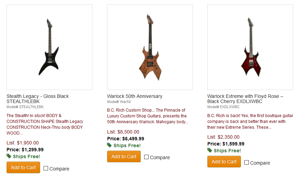This screenshot has width=300, height=178.
Task: Open Stealth Legacy - Gloss Black title link
Action: (x=37, y=99)
